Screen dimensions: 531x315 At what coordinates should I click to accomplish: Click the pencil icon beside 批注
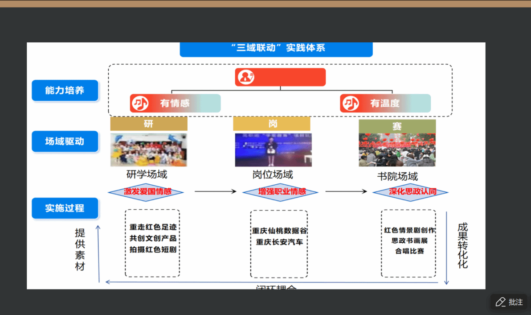point(500,302)
